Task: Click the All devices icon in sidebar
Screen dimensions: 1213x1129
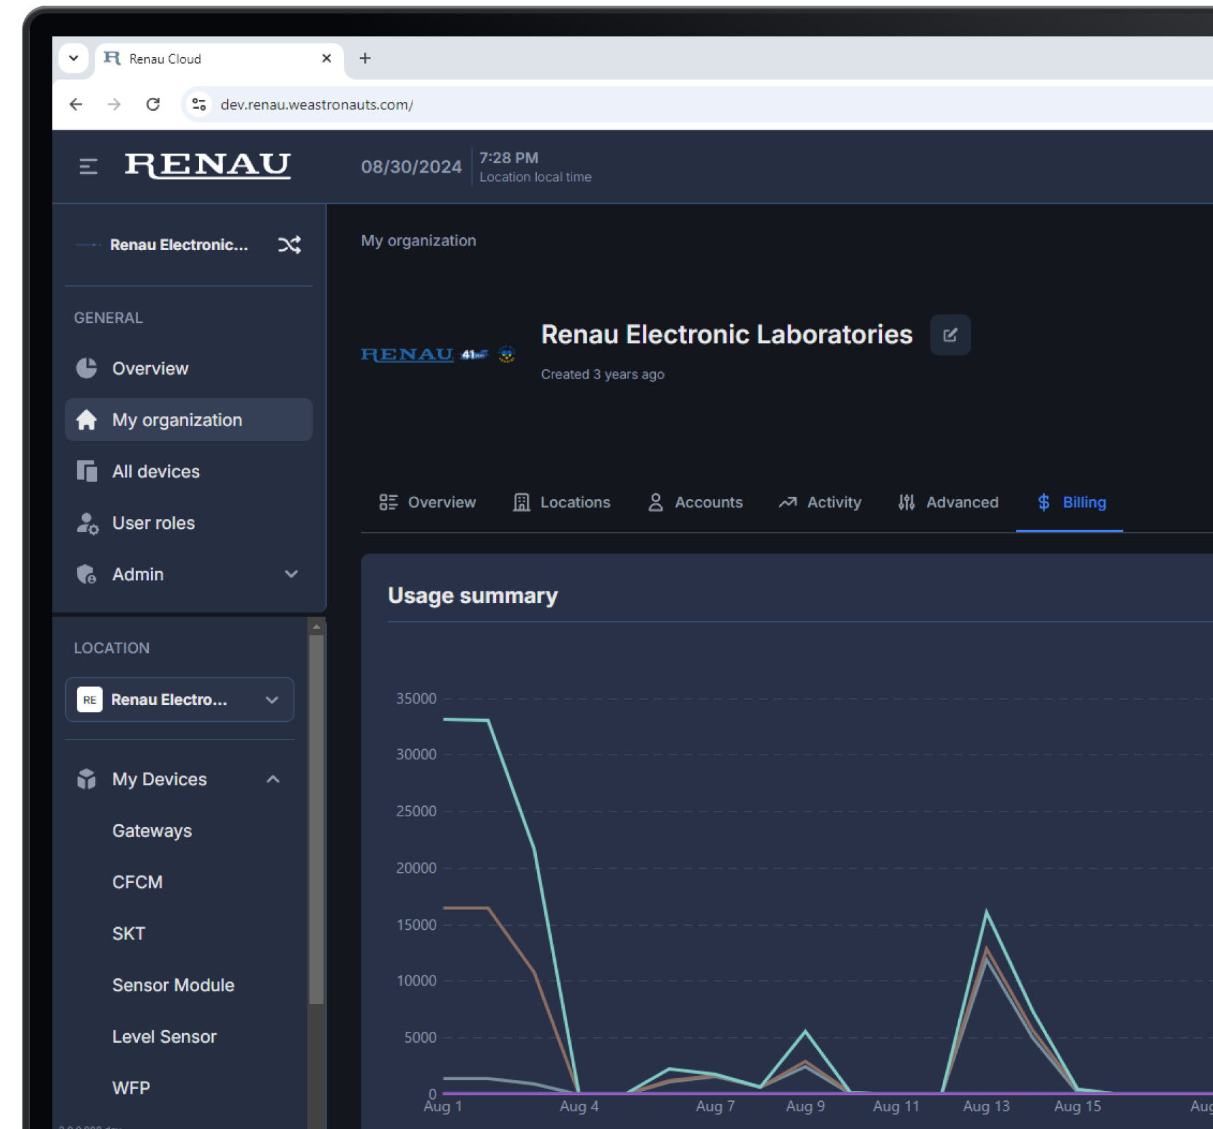Action: [87, 472]
